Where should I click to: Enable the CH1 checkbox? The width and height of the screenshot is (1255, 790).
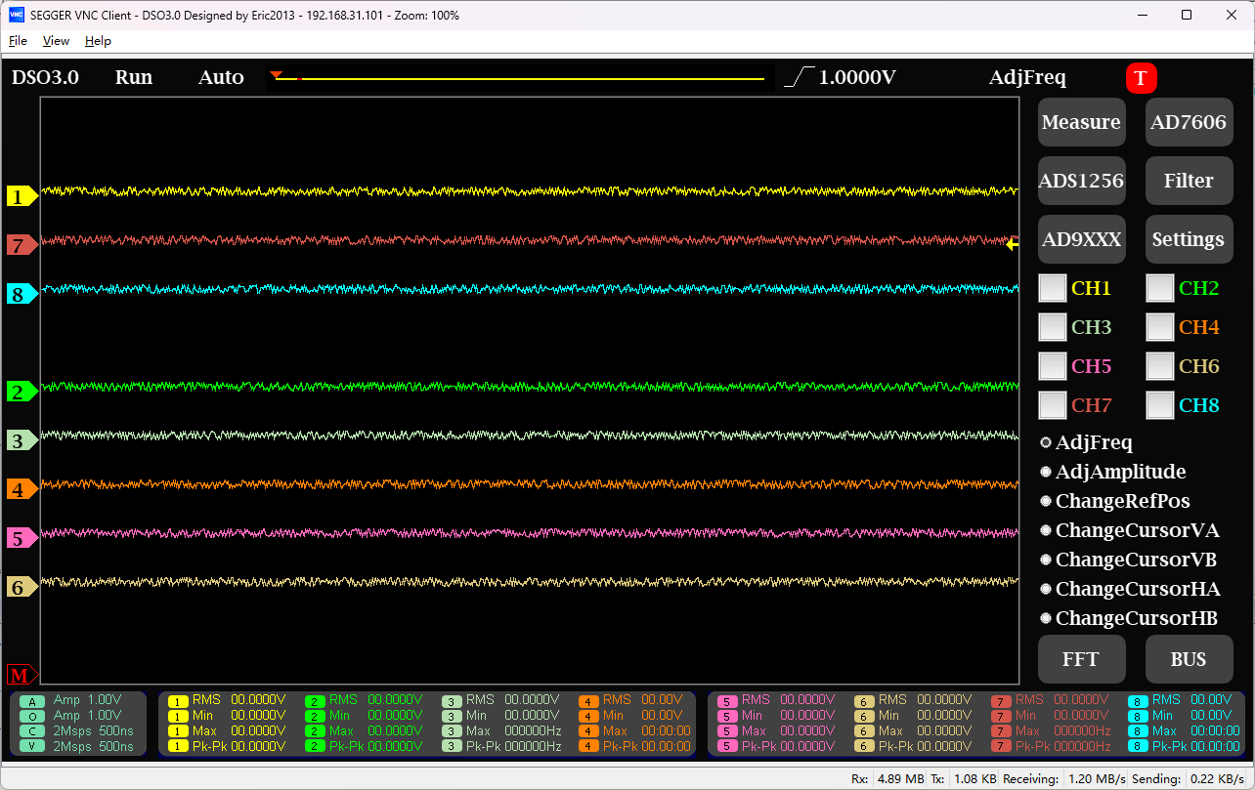1052,288
